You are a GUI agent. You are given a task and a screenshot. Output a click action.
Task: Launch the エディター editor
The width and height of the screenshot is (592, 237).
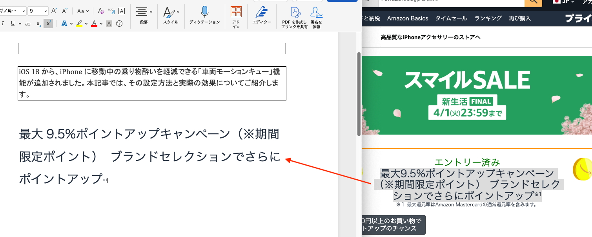click(x=262, y=16)
